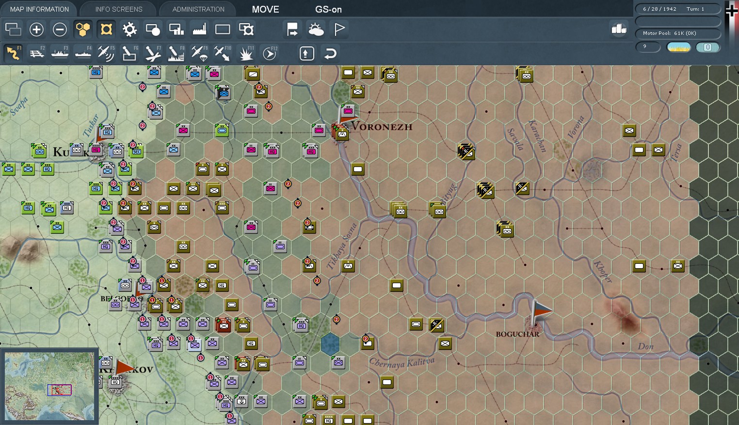Select the F3 naval transport mode
Viewport: 739px width, 425px height.
(x=60, y=53)
